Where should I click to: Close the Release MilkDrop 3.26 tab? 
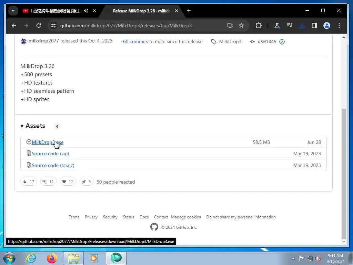click(176, 11)
